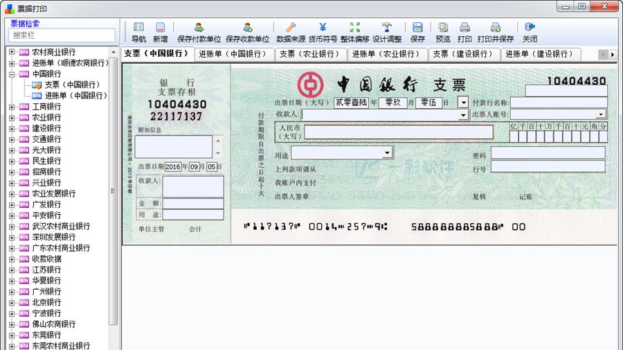Open the 导航 navigation tool

138,33
